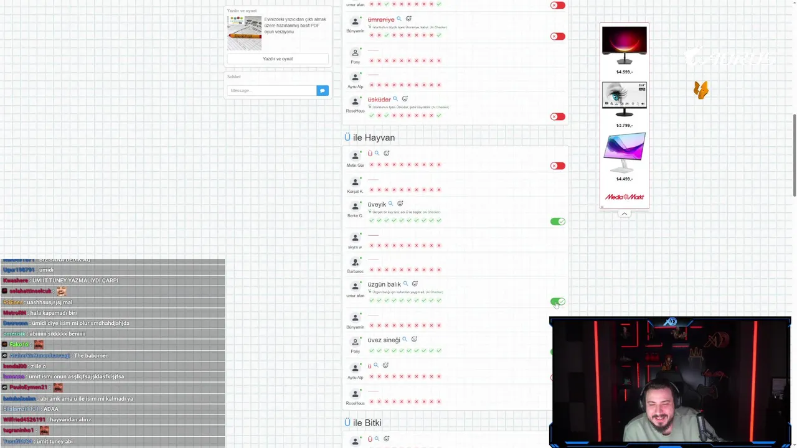This screenshot has height=448, width=797.
Task: Open the emoji reaction icon beside üvez sineği
Action: [414, 339]
